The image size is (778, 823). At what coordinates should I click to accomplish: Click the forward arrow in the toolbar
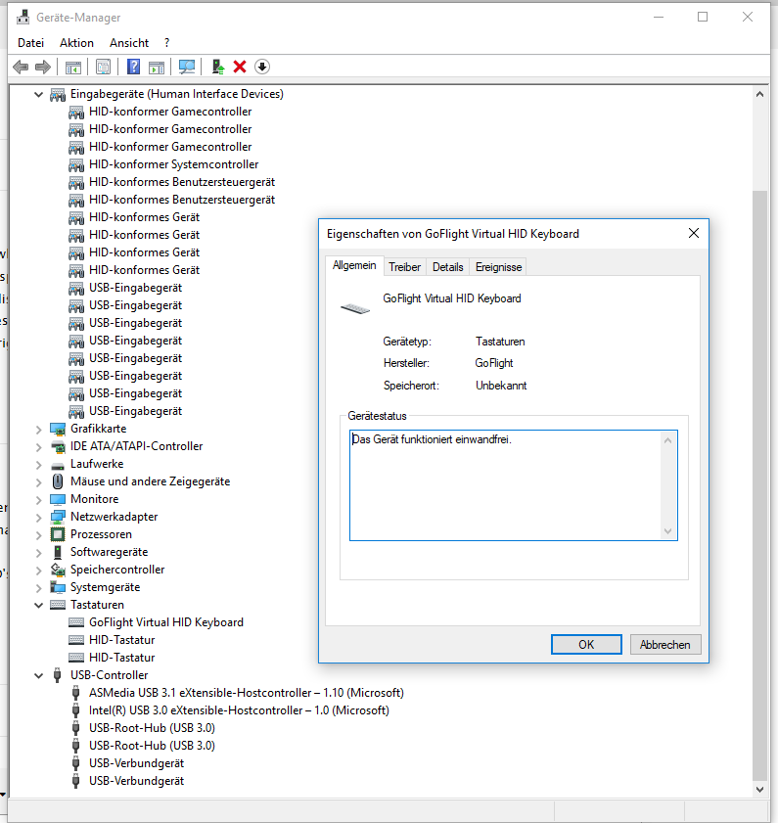tap(42, 67)
